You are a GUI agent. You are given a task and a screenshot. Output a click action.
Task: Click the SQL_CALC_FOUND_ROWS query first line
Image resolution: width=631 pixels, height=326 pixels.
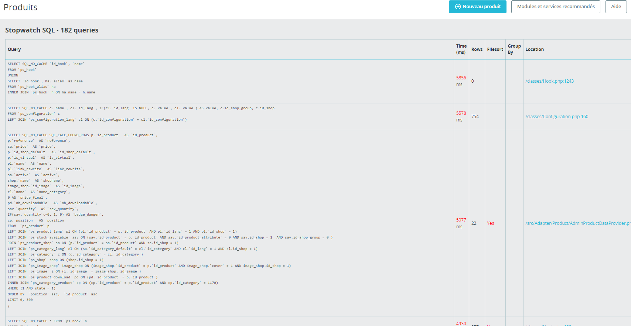coord(82,135)
